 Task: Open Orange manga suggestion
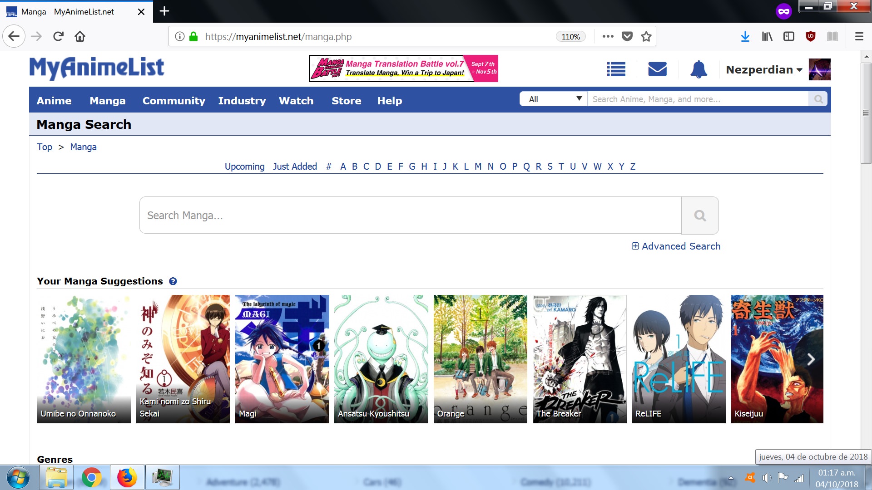[481, 359]
